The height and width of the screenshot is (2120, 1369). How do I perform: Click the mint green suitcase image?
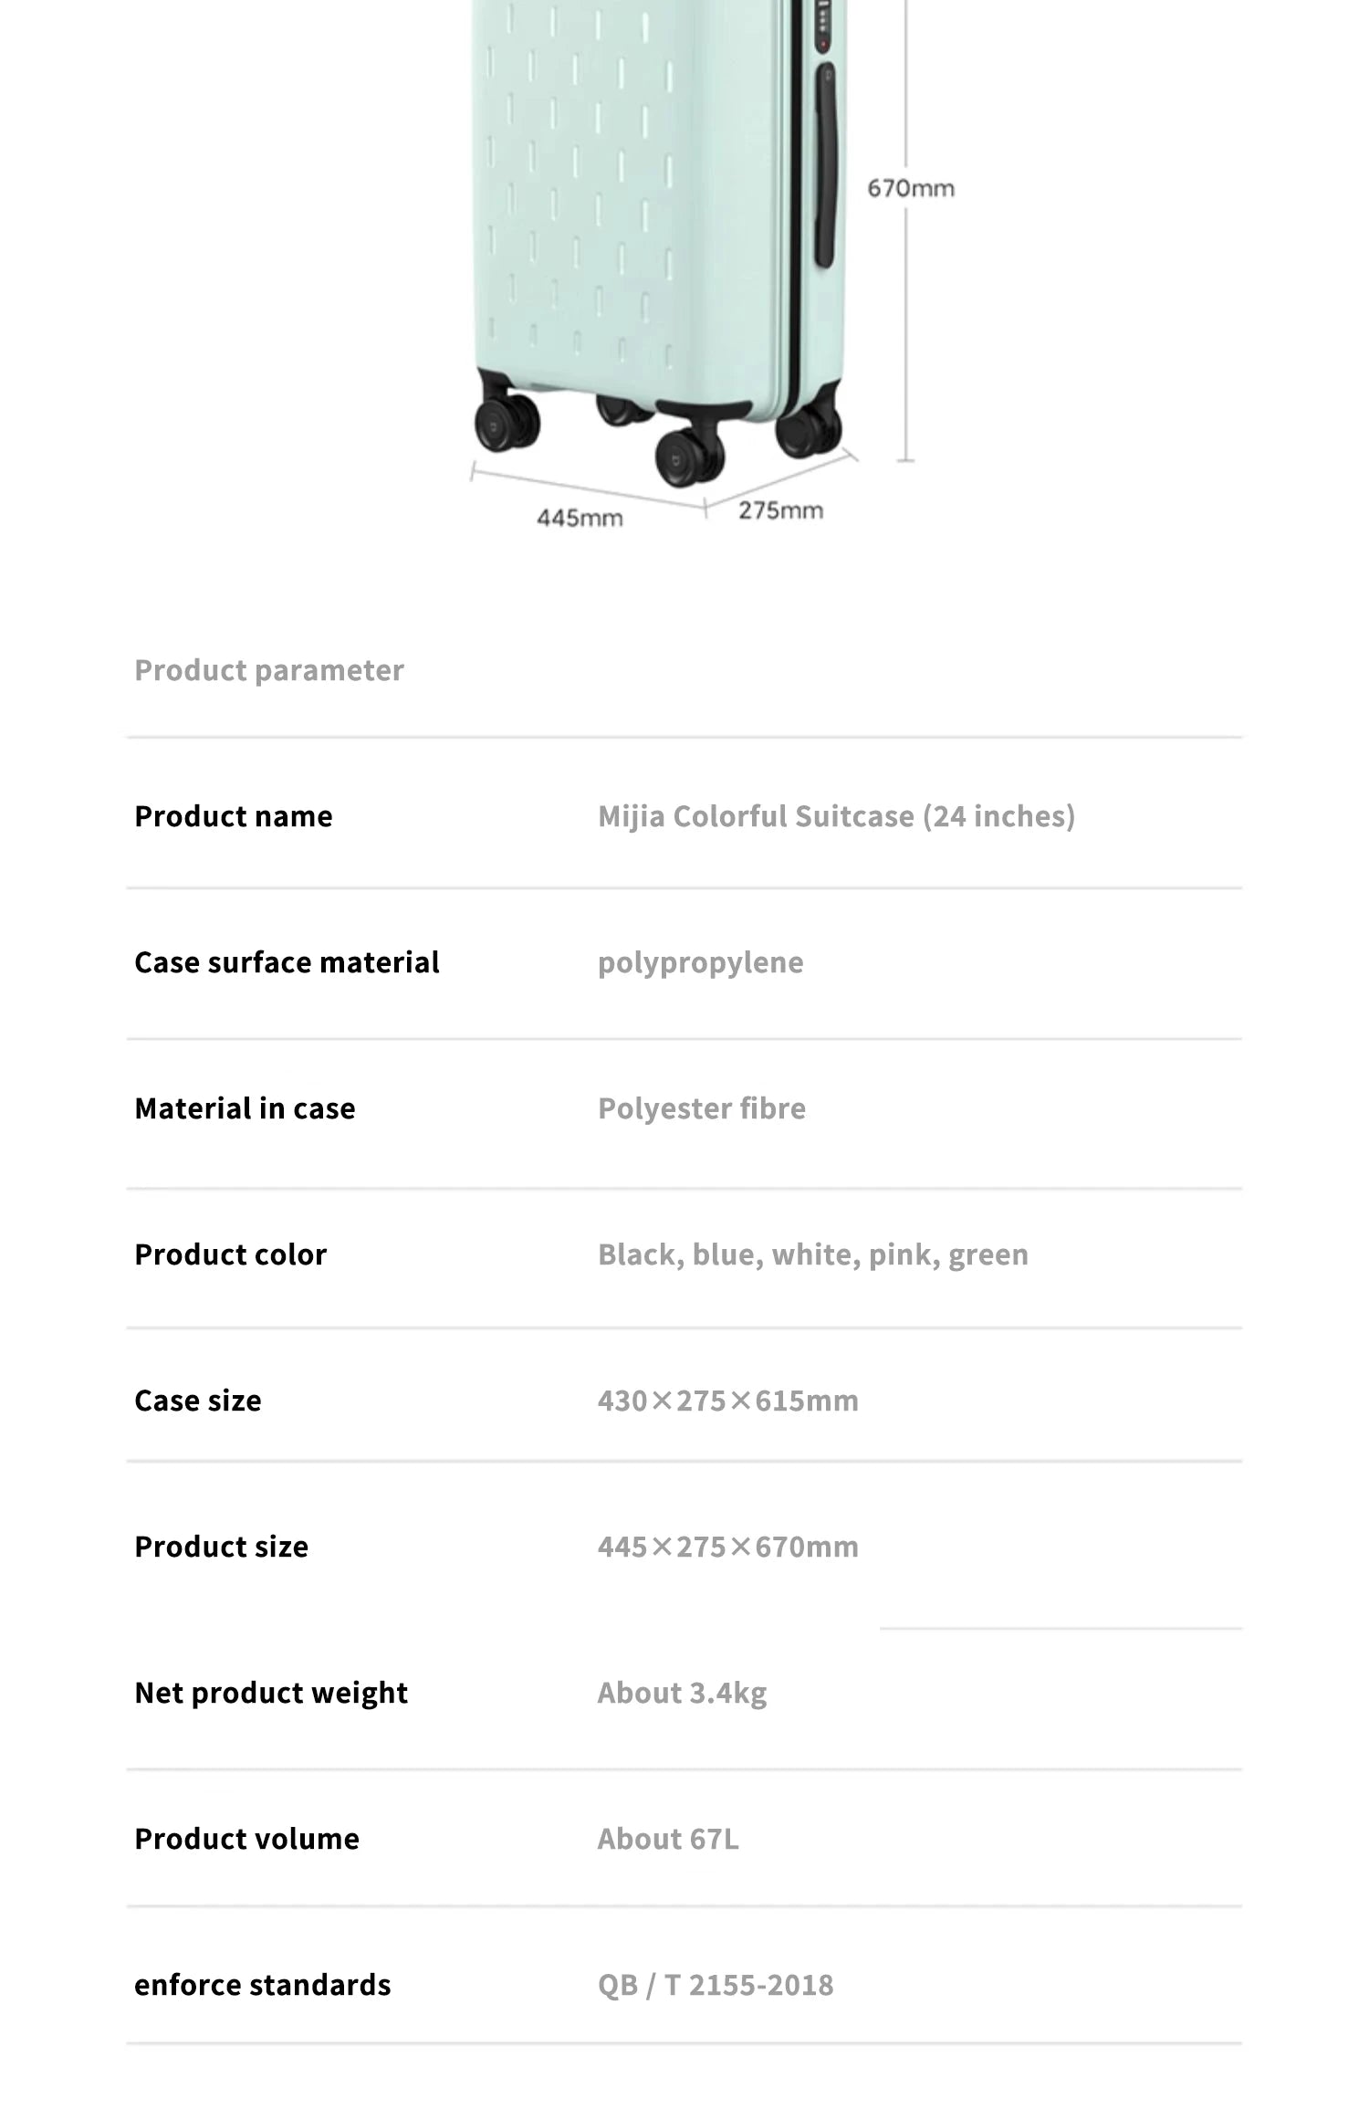[x=657, y=242]
